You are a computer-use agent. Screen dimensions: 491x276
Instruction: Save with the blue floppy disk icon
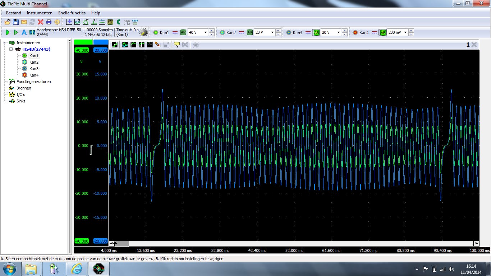[x=15, y=22]
